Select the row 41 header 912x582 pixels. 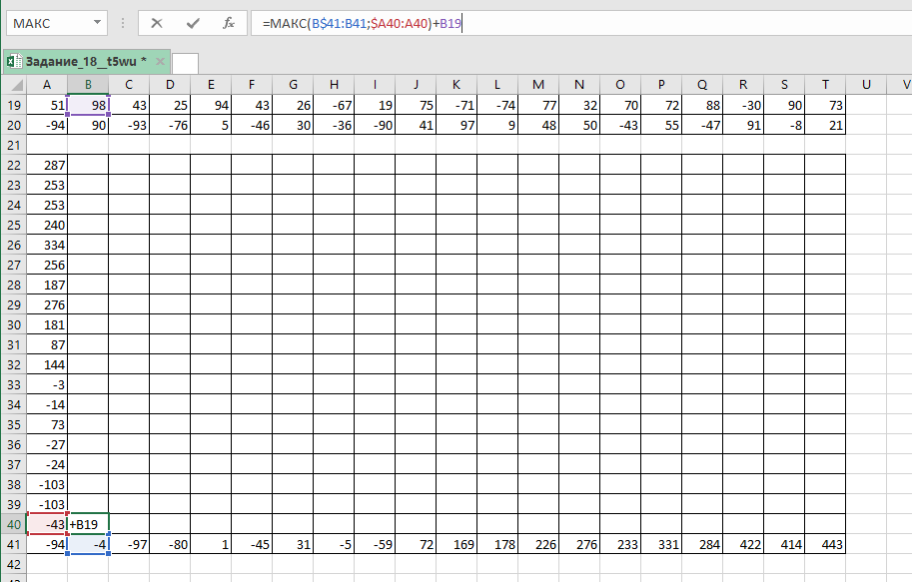point(13,544)
